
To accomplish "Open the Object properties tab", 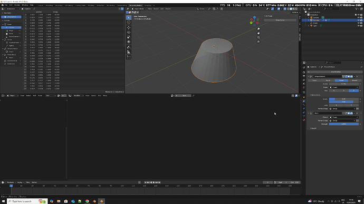I will click(x=304, y=97).
